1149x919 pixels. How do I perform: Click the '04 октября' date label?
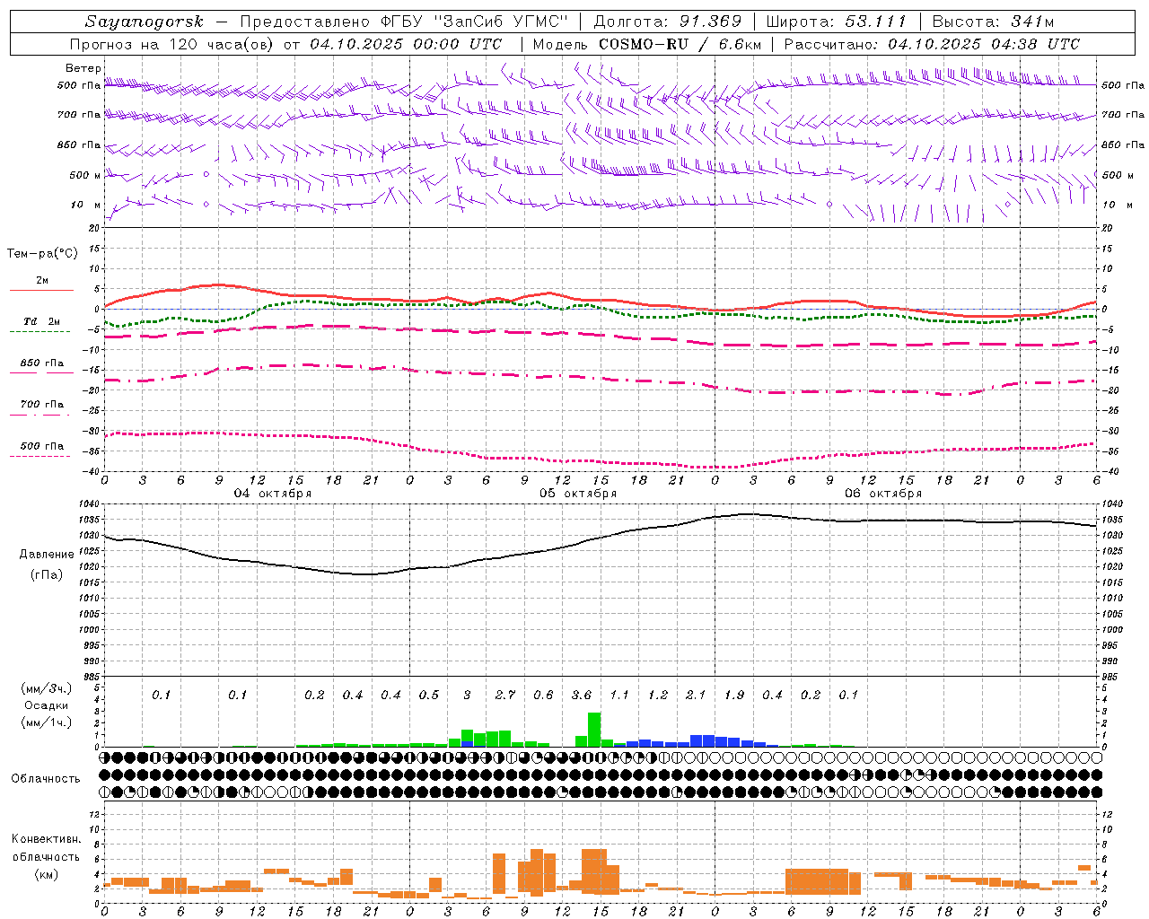(273, 494)
